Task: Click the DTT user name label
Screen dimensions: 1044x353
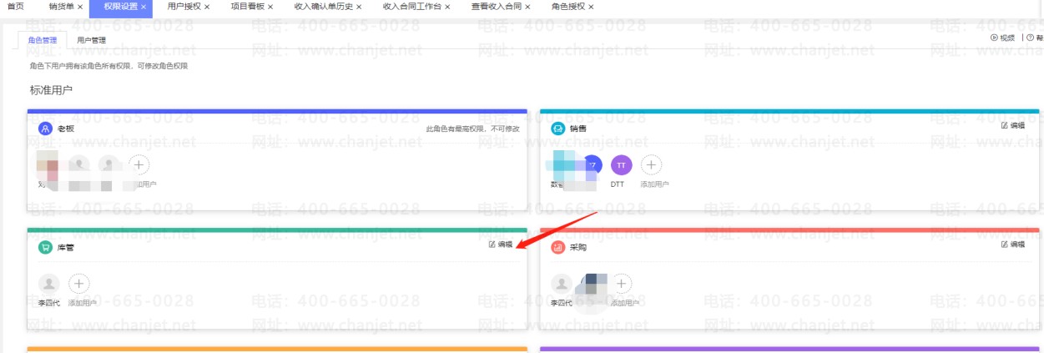Action: coord(618,184)
